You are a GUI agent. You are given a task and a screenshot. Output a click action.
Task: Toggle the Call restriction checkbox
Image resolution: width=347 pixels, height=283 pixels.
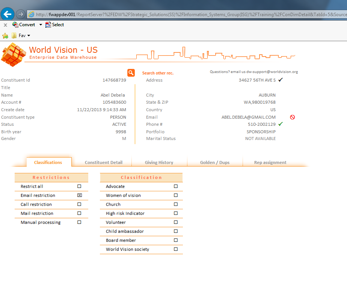pos(79,204)
